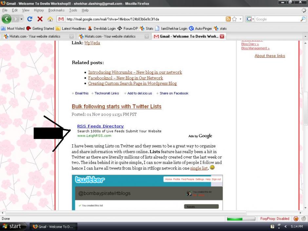
Task: Click the URL address field
Action: [x=145, y=19]
